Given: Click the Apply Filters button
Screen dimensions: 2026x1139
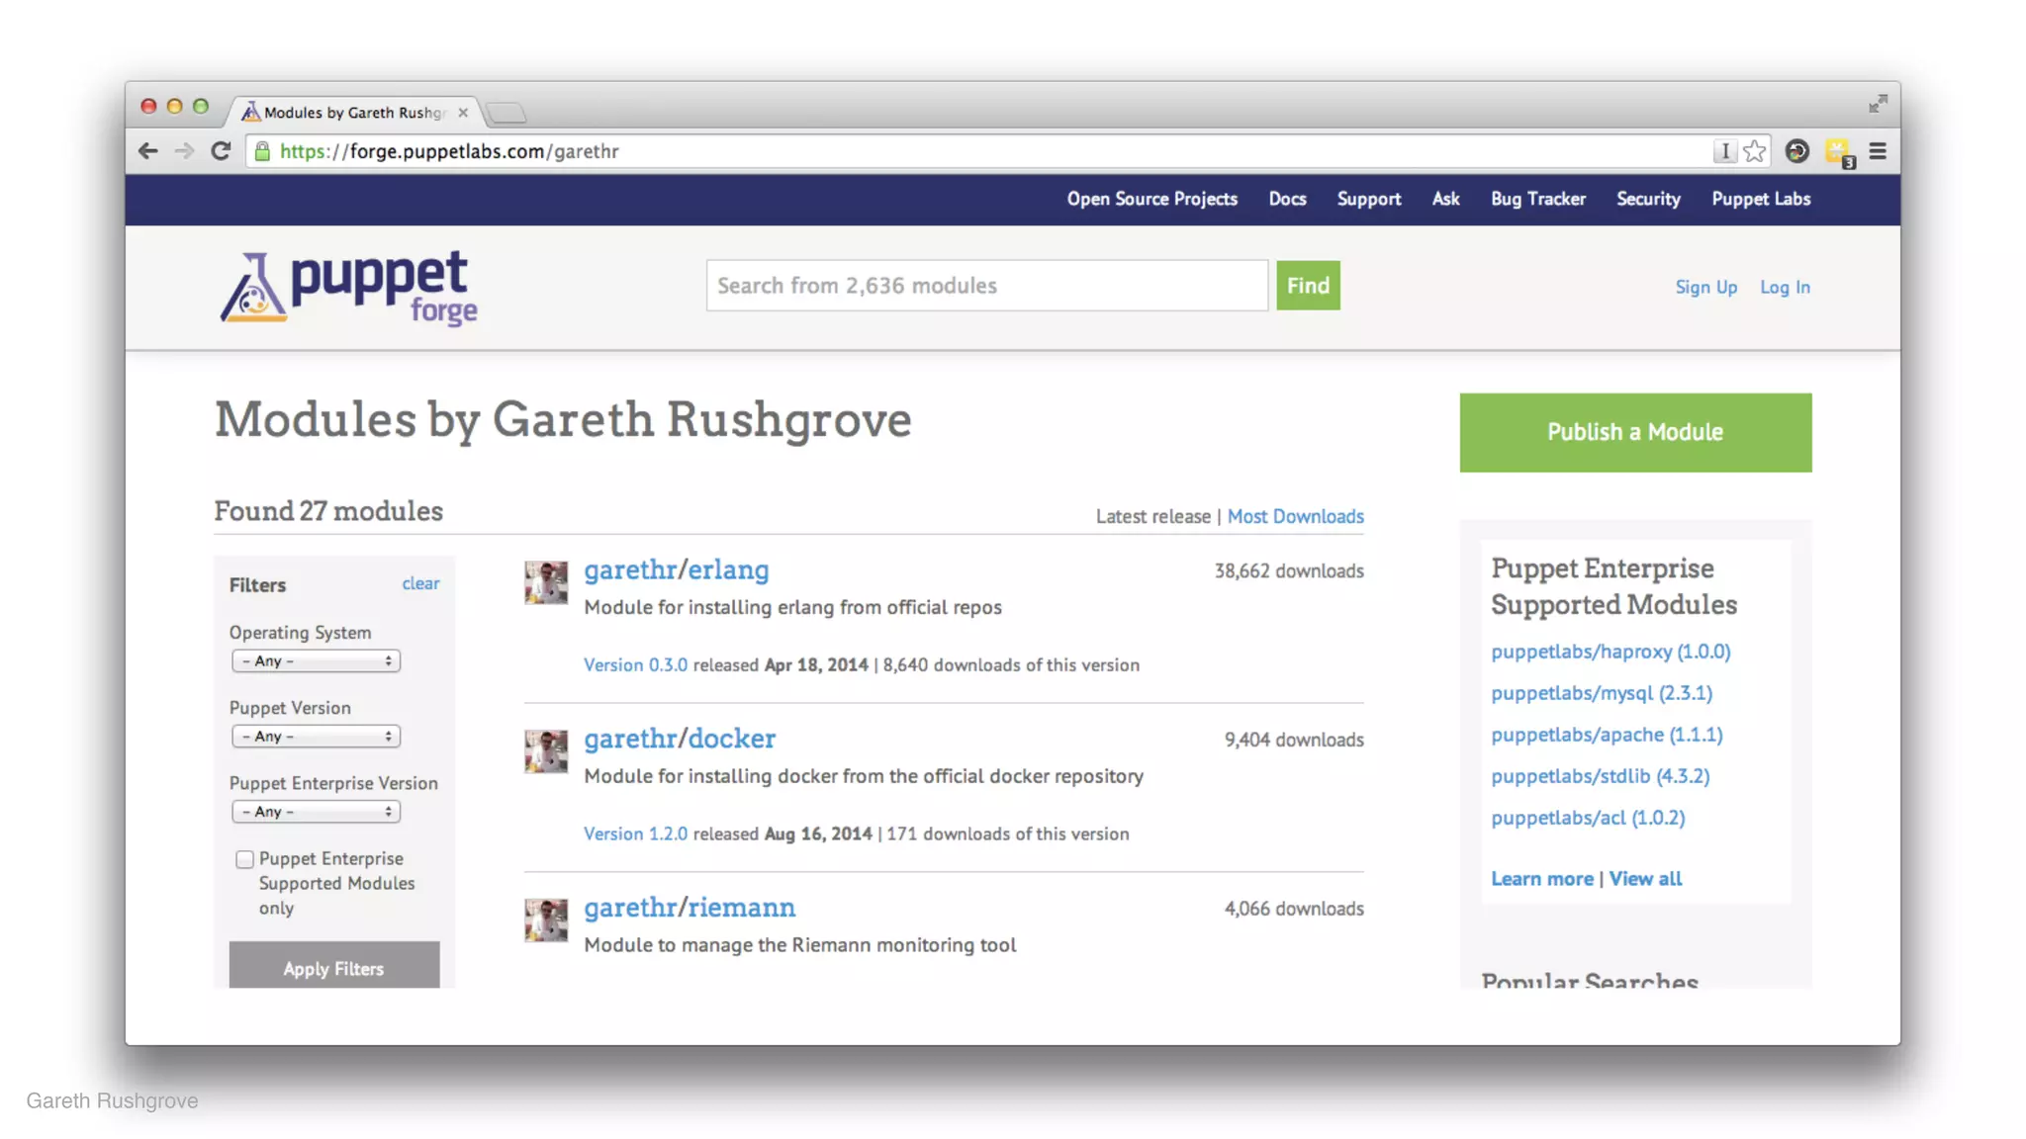Looking at the screenshot, I should [334, 966].
